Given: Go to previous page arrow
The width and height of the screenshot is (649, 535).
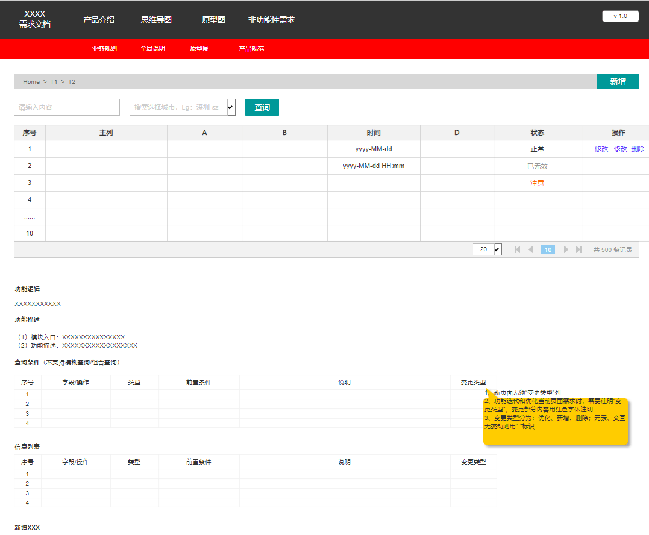Looking at the screenshot, I should 531,249.
